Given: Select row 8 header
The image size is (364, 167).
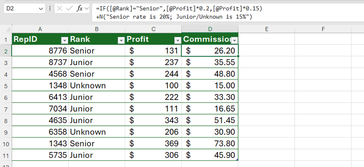Looking at the screenshot, I should pos(6,120).
